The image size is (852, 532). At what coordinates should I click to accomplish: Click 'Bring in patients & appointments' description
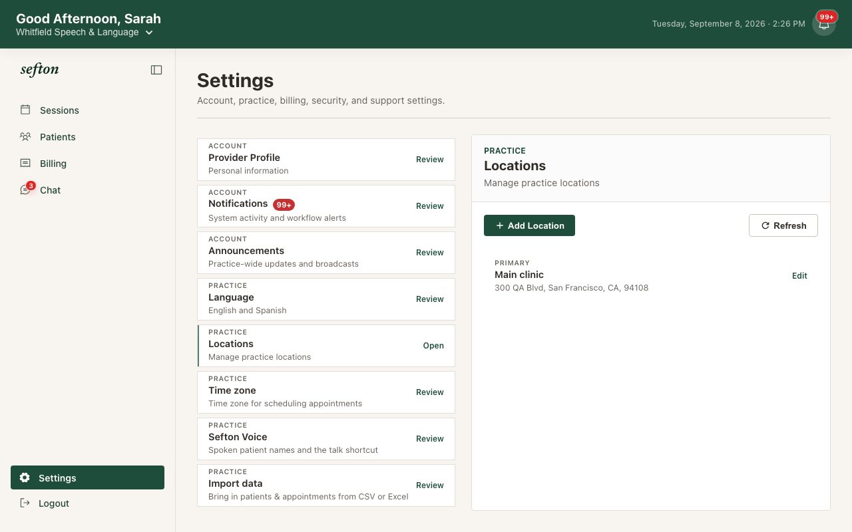pos(308,497)
